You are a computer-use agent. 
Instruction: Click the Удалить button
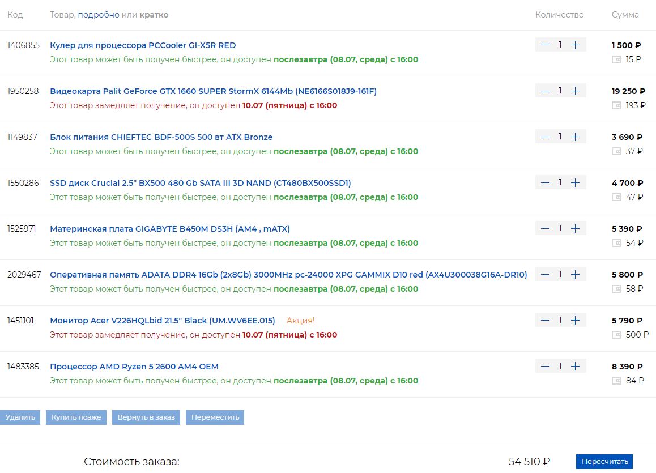click(x=20, y=417)
